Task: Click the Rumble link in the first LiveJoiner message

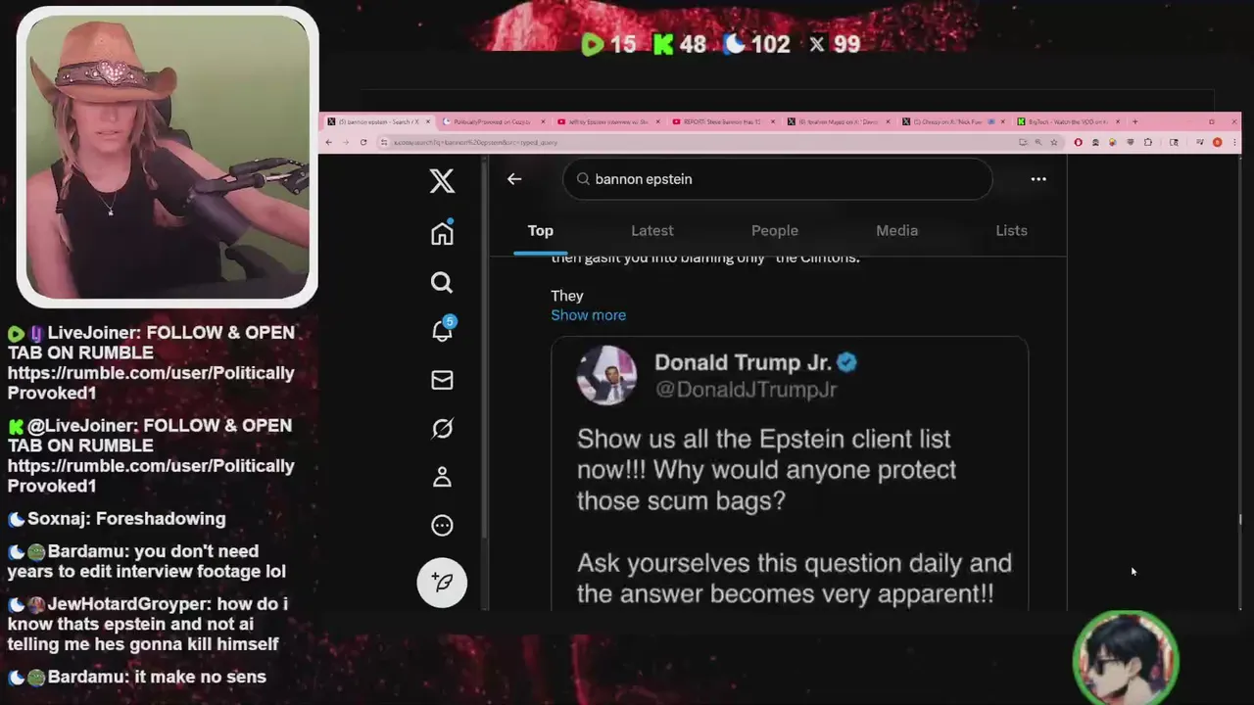Action: pos(151,383)
